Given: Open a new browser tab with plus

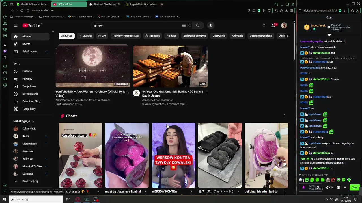Looking at the screenshot, I should pyautogui.click(x=162, y=4).
